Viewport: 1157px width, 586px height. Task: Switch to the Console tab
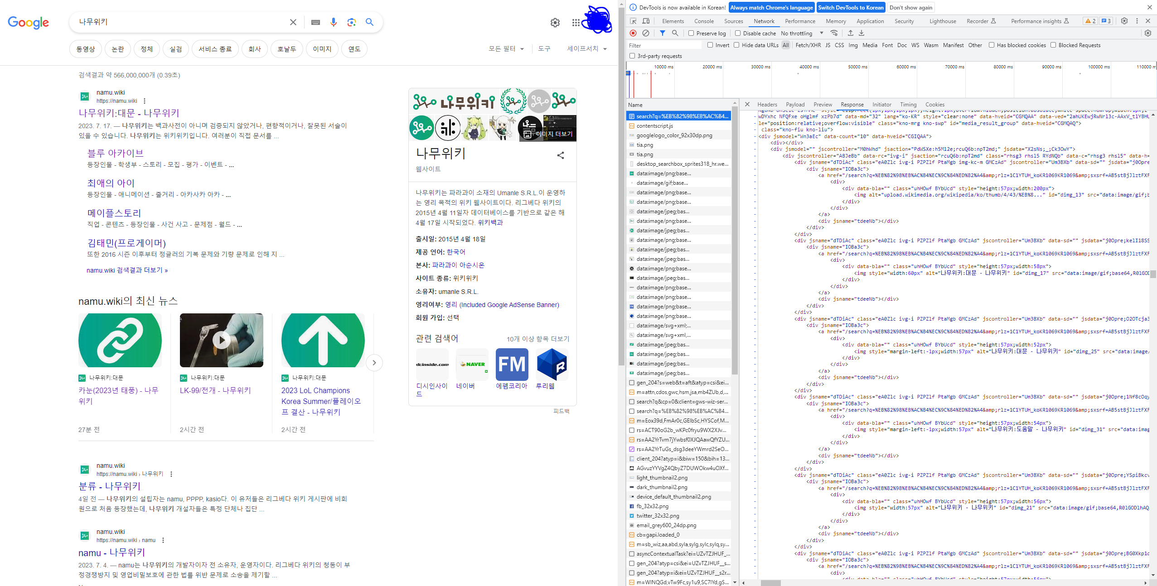point(703,21)
